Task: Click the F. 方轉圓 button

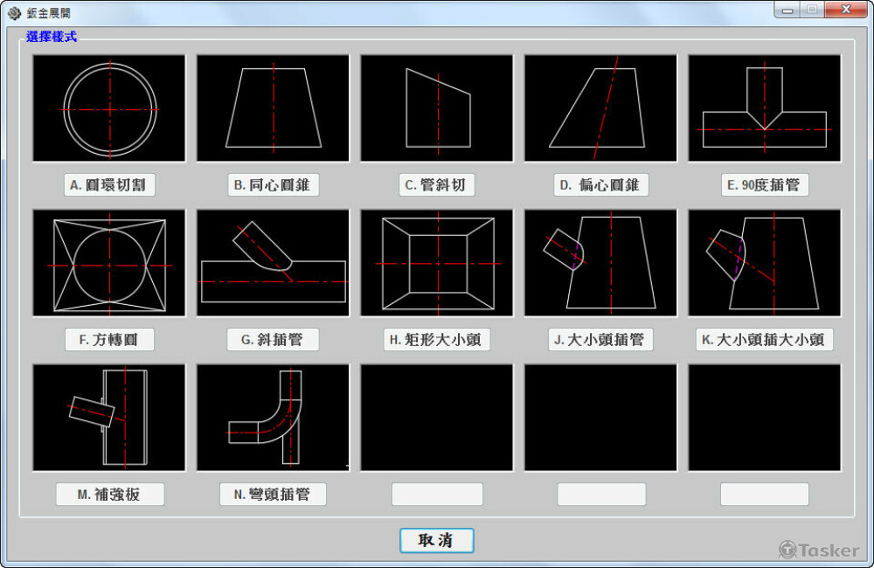Action: point(110,340)
